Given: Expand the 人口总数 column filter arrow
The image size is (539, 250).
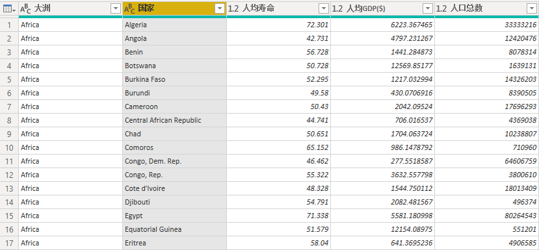Looking at the screenshot, I should 531,9.
